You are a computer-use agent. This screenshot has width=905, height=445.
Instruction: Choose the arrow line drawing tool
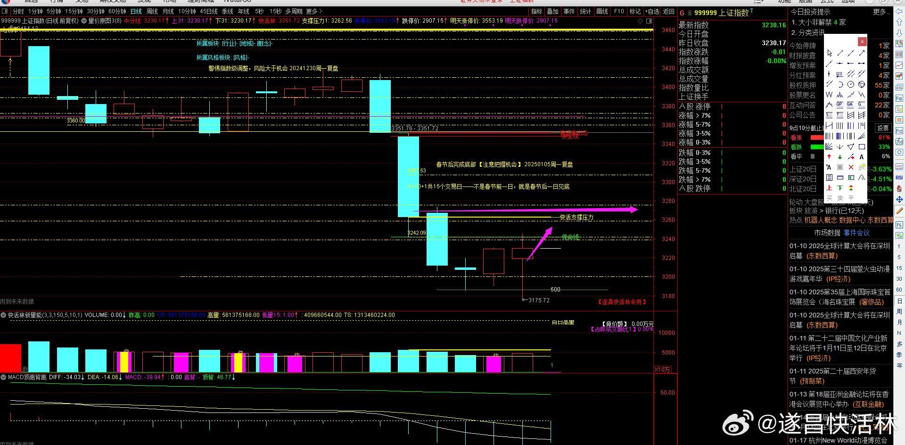pos(862,53)
